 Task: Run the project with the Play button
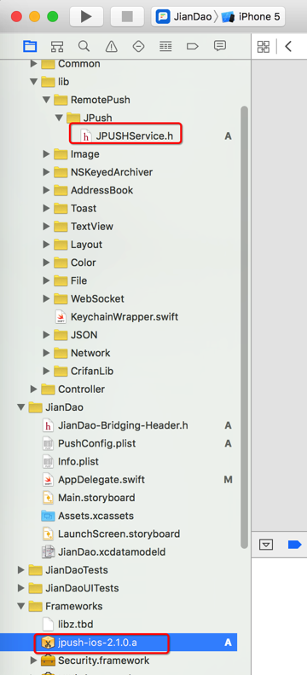[x=86, y=17]
